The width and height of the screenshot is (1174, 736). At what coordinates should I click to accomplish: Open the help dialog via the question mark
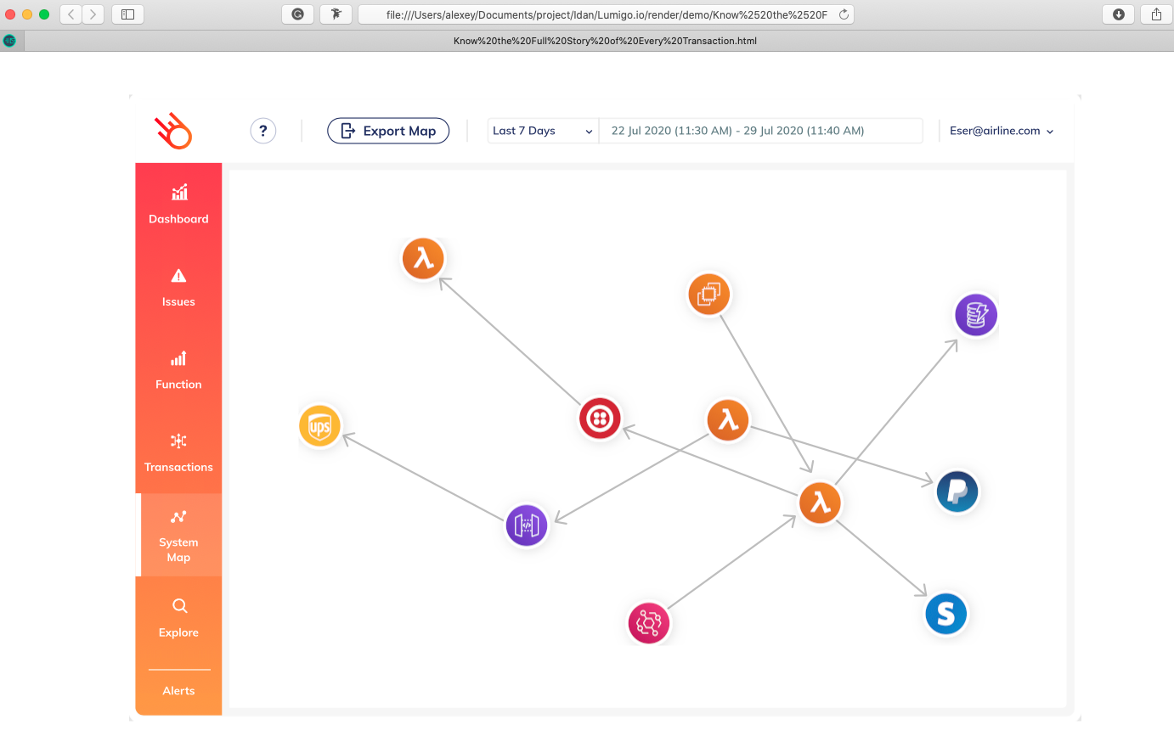pyautogui.click(x=263, y=131)
